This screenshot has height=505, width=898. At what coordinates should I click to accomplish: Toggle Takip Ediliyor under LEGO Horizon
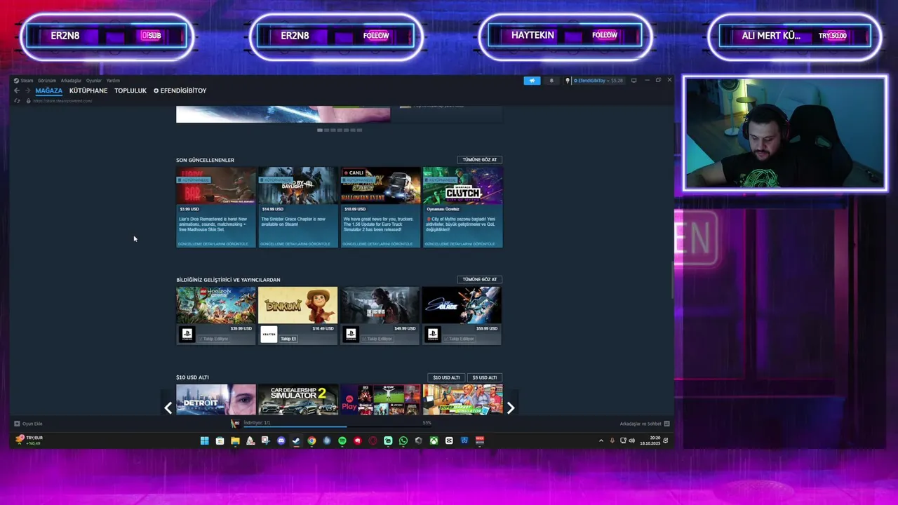[213, 339]
